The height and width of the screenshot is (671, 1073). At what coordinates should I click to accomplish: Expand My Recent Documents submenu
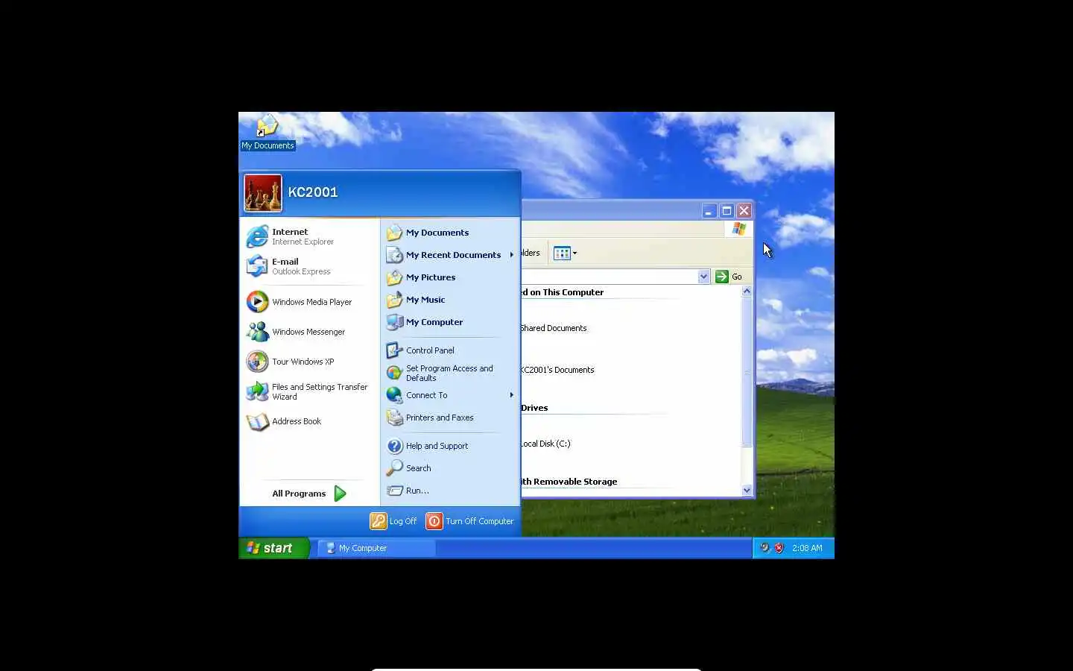(450, 255)
